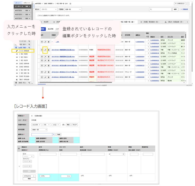Sort by the 顧客ID column header
The image size is (195, 186).
[x=138, y=35]
